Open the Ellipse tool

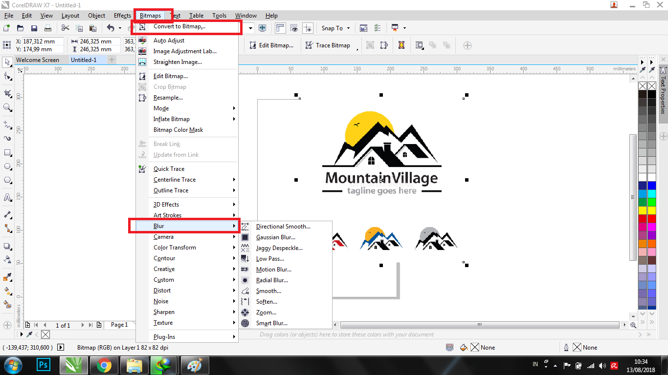(7, 165)
